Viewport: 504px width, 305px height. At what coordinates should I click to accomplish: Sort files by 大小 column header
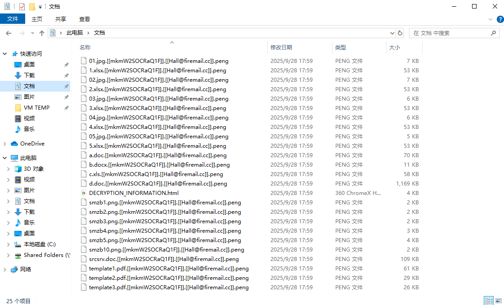point(394,47)
